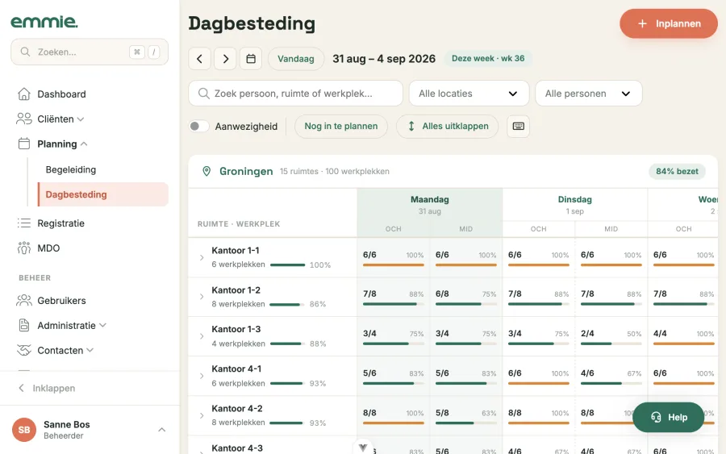This screenshot has height=454, width=726.
Task: Open the Dashboard home icon
Action: coord(24,94)
